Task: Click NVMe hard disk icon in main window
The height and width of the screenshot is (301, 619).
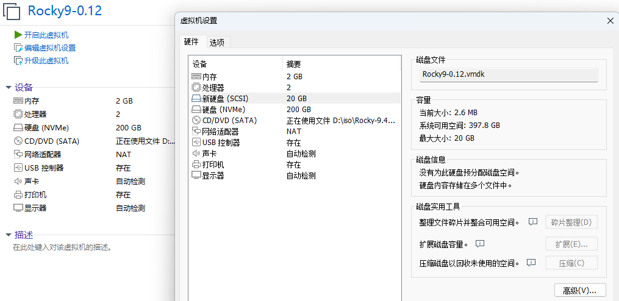Action: 18,128
